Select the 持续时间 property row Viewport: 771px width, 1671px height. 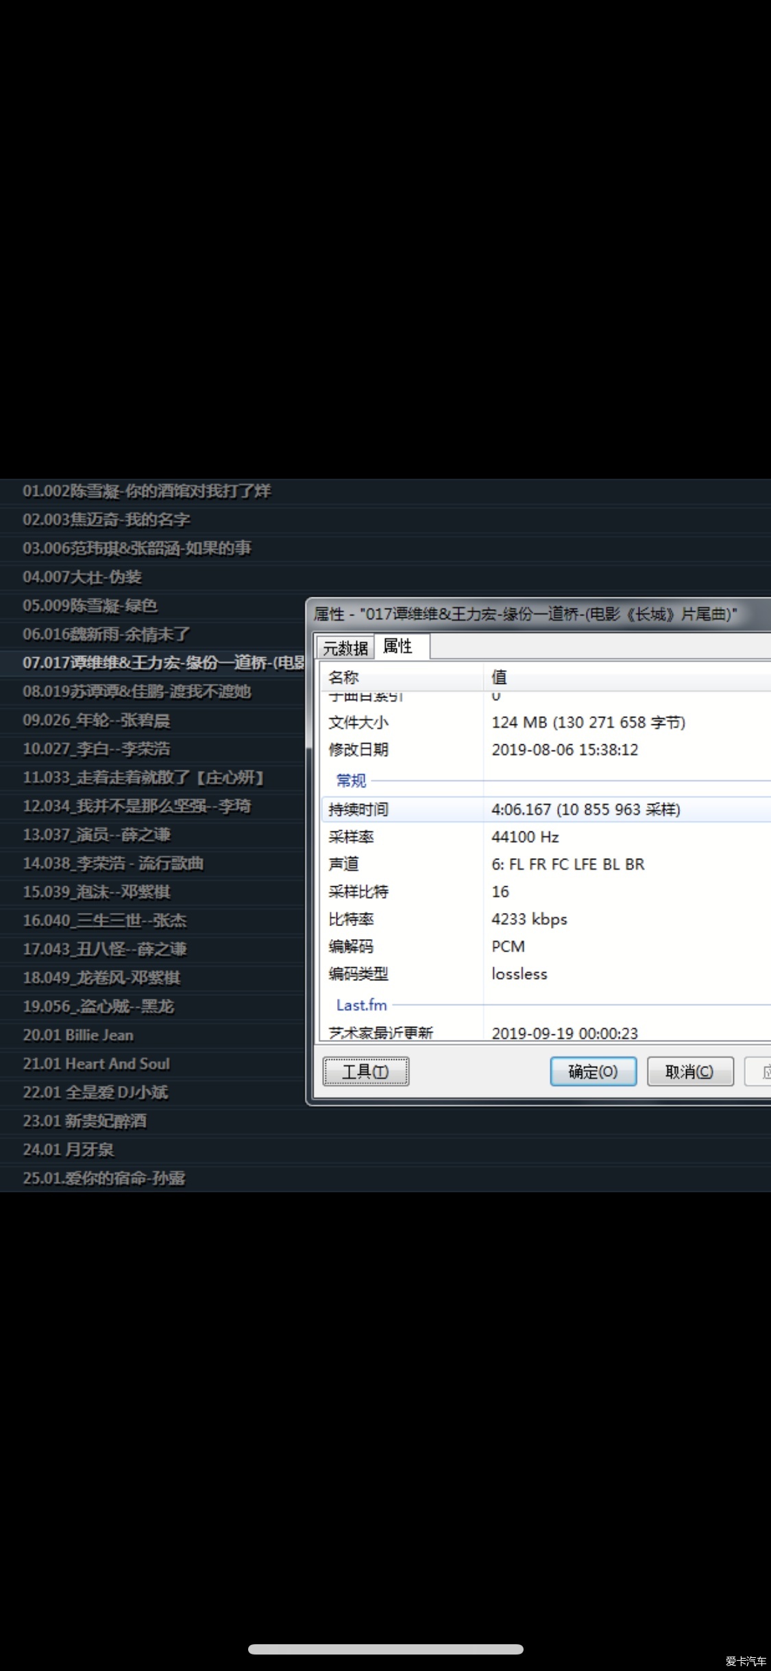click(546, 809)
